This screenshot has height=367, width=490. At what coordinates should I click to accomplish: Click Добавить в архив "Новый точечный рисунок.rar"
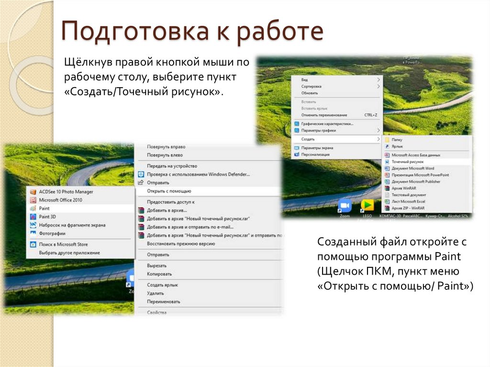[198, 219]
